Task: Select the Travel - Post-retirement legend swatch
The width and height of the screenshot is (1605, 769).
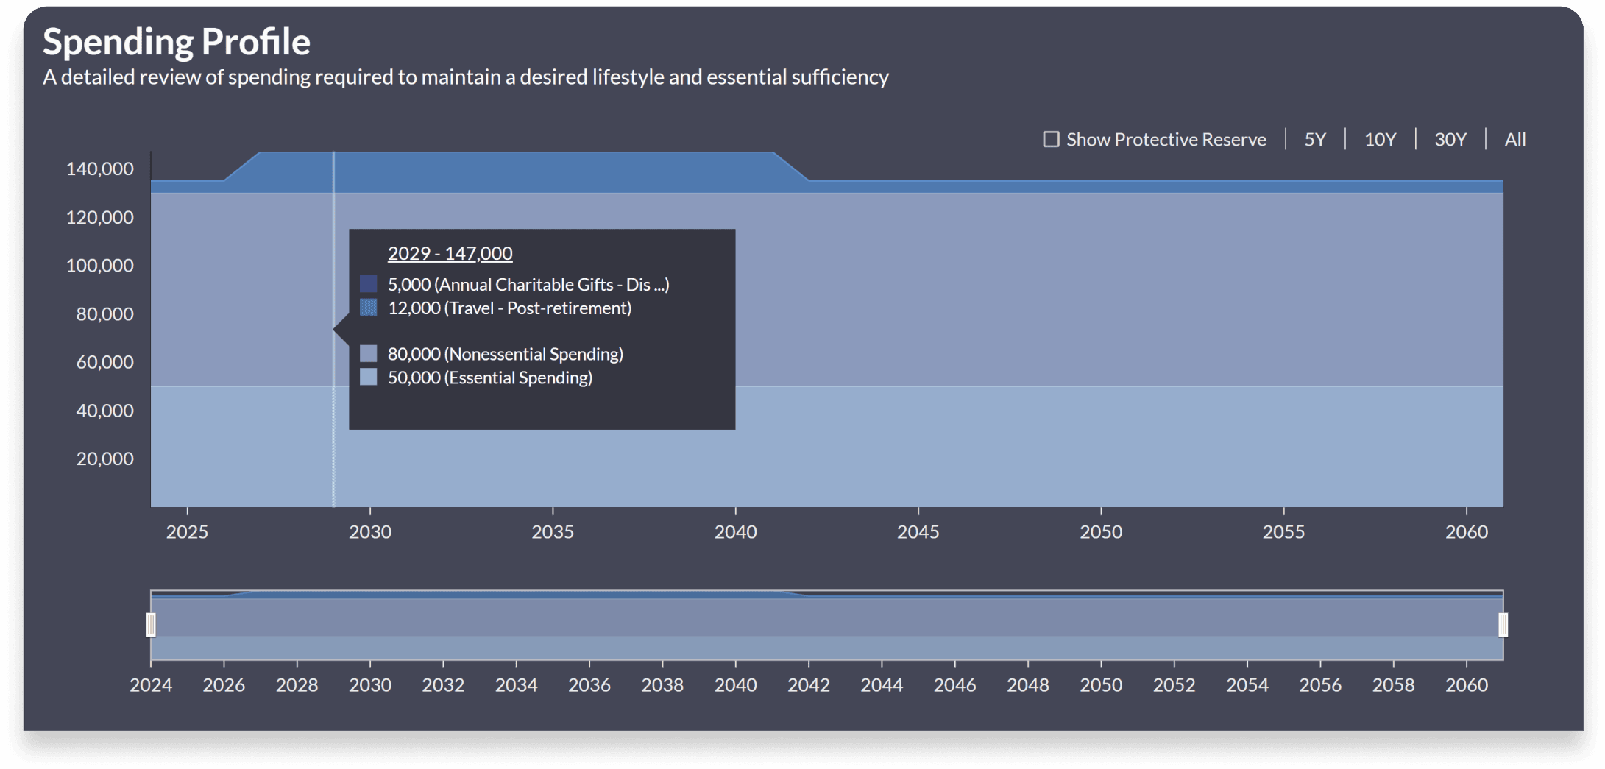Action: click(x=369, y=308)
